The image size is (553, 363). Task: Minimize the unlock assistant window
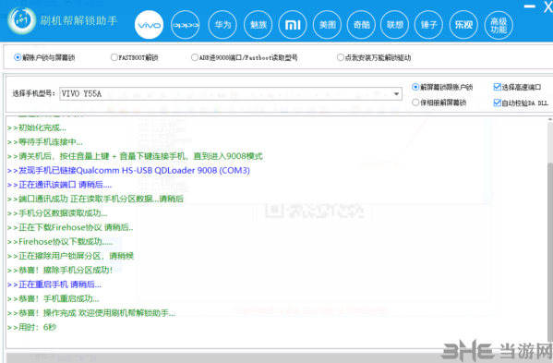[529, 6]
